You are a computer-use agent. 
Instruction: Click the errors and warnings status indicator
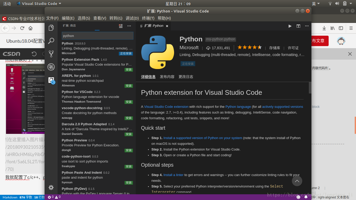tap(54, 197)
